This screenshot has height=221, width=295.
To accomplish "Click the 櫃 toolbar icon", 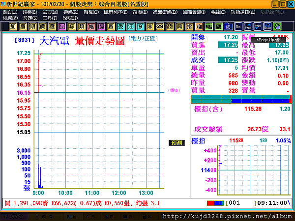I will (23, 27).
